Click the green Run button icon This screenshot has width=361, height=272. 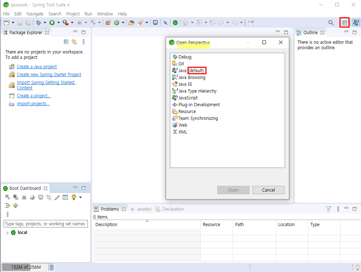(x=52, y=23)
